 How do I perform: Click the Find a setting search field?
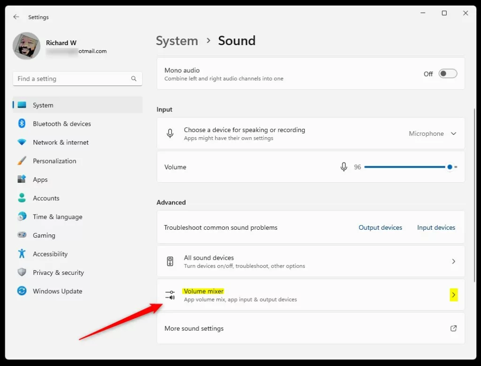tap(70, 79)
